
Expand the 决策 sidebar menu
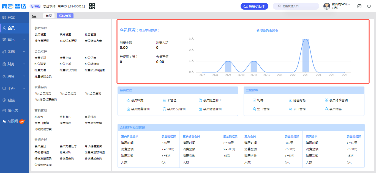point(14,76)
